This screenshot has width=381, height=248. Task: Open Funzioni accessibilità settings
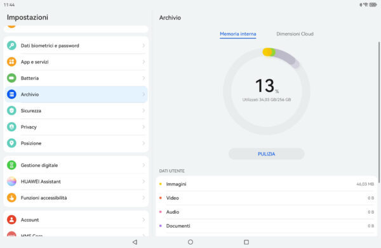click(76, 197)
